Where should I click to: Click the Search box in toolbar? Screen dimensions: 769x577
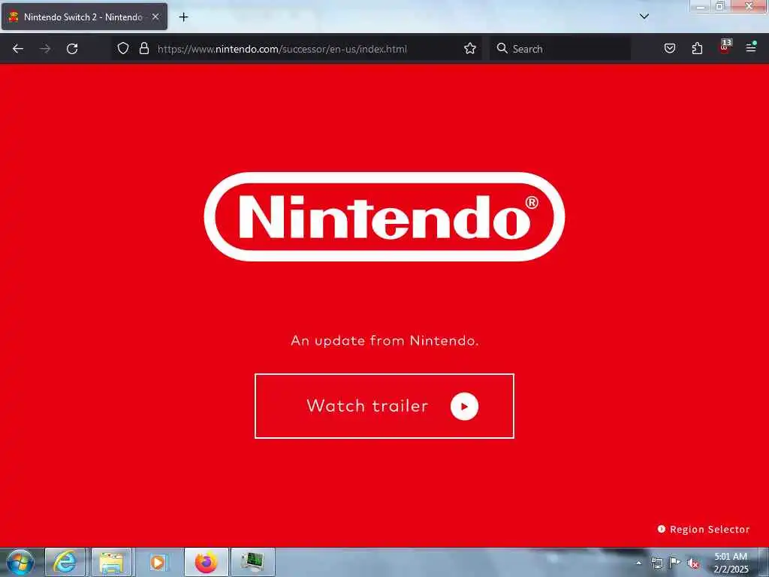pos(560,49)
